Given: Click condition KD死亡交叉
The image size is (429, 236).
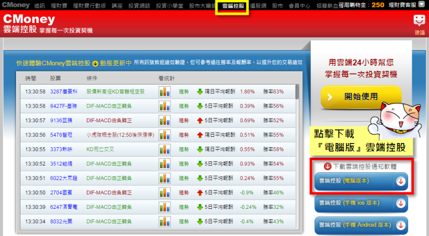Looking at the screenshot, I should (x=100, y=149).
